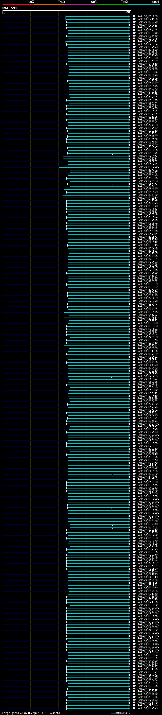Click the red 20% identity legend segment
Viewport: 162px width, 715px height.
click(18, 5)
